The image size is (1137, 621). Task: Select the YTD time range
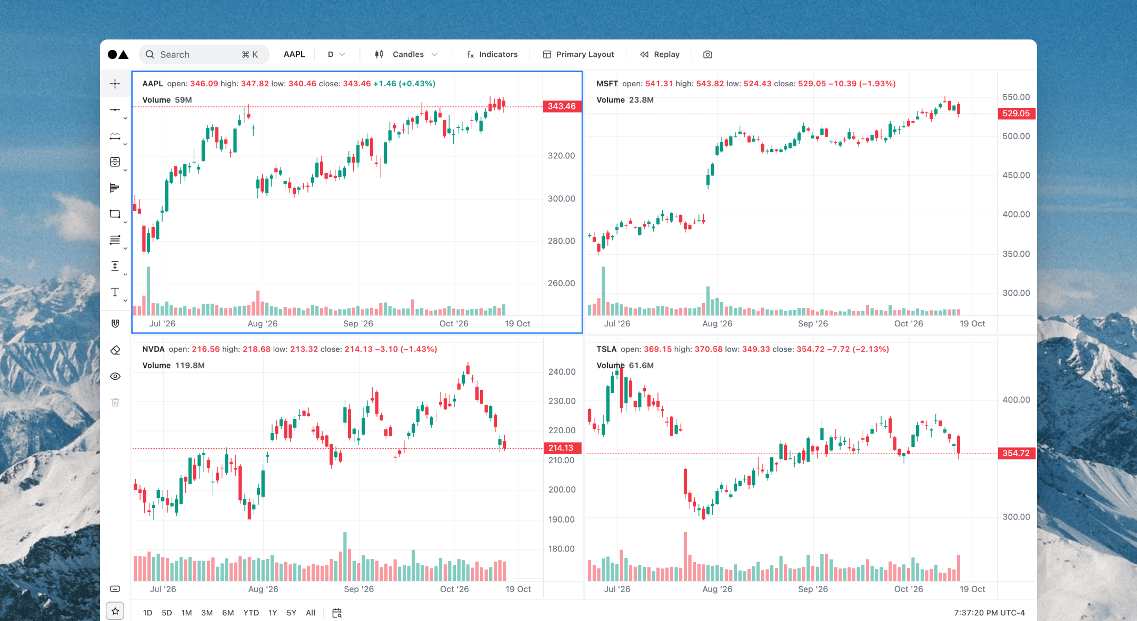(x=251, y=613)
